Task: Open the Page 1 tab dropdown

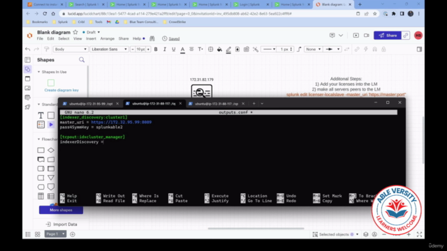Action: [55, 234]
